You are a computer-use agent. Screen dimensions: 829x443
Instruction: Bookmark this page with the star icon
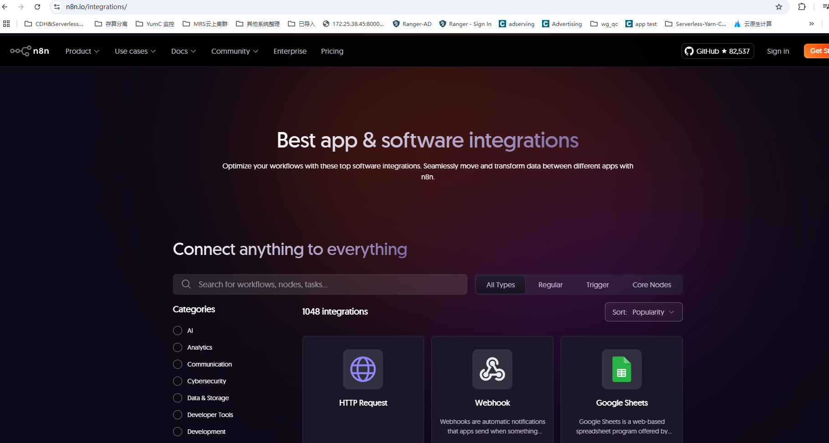(779, 7)
